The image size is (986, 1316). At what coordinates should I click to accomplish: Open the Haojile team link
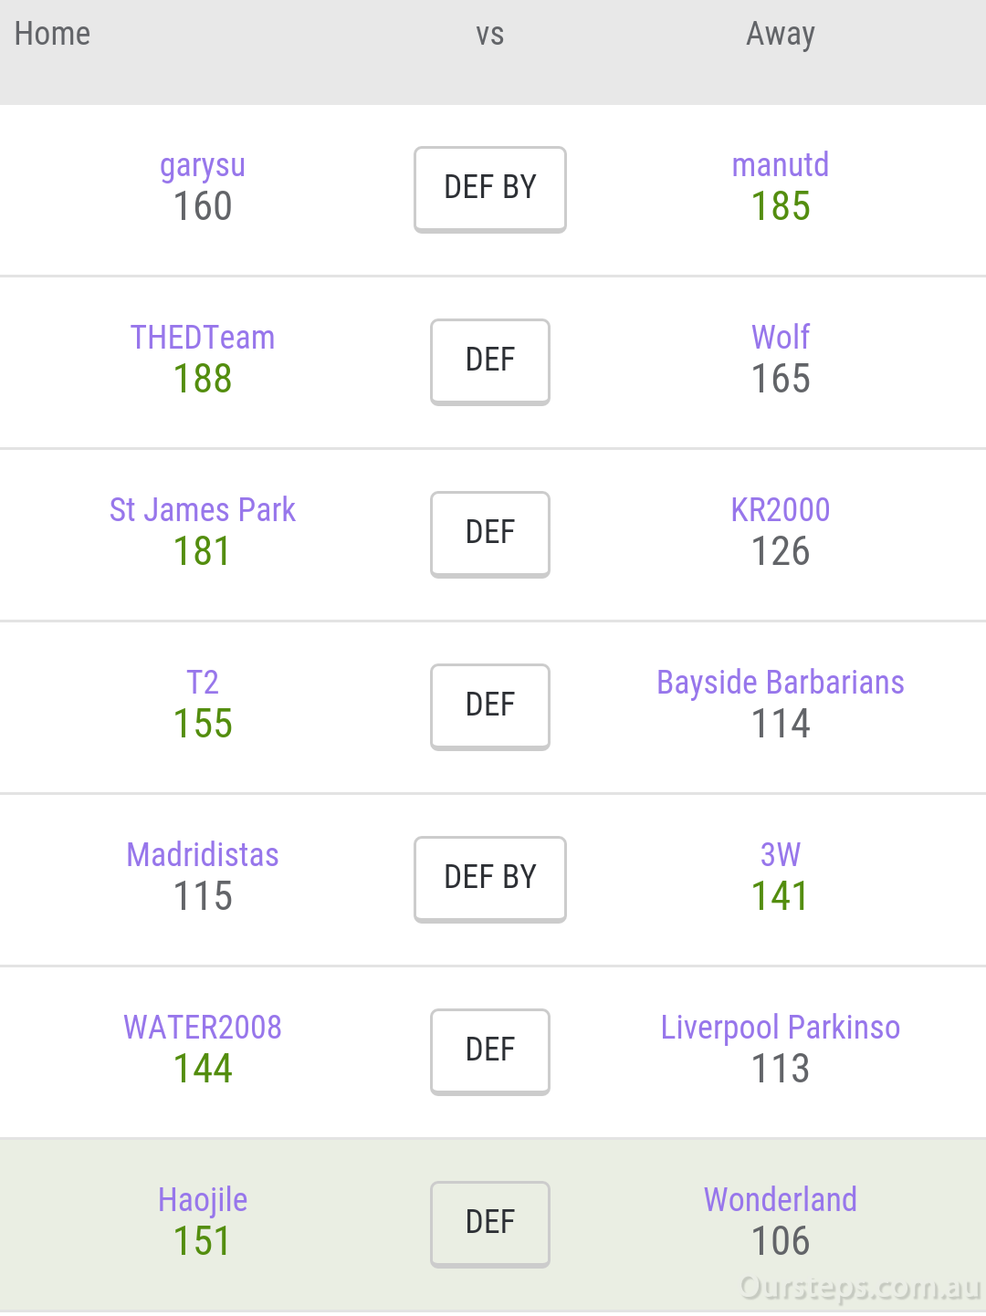coord(203,1201)
